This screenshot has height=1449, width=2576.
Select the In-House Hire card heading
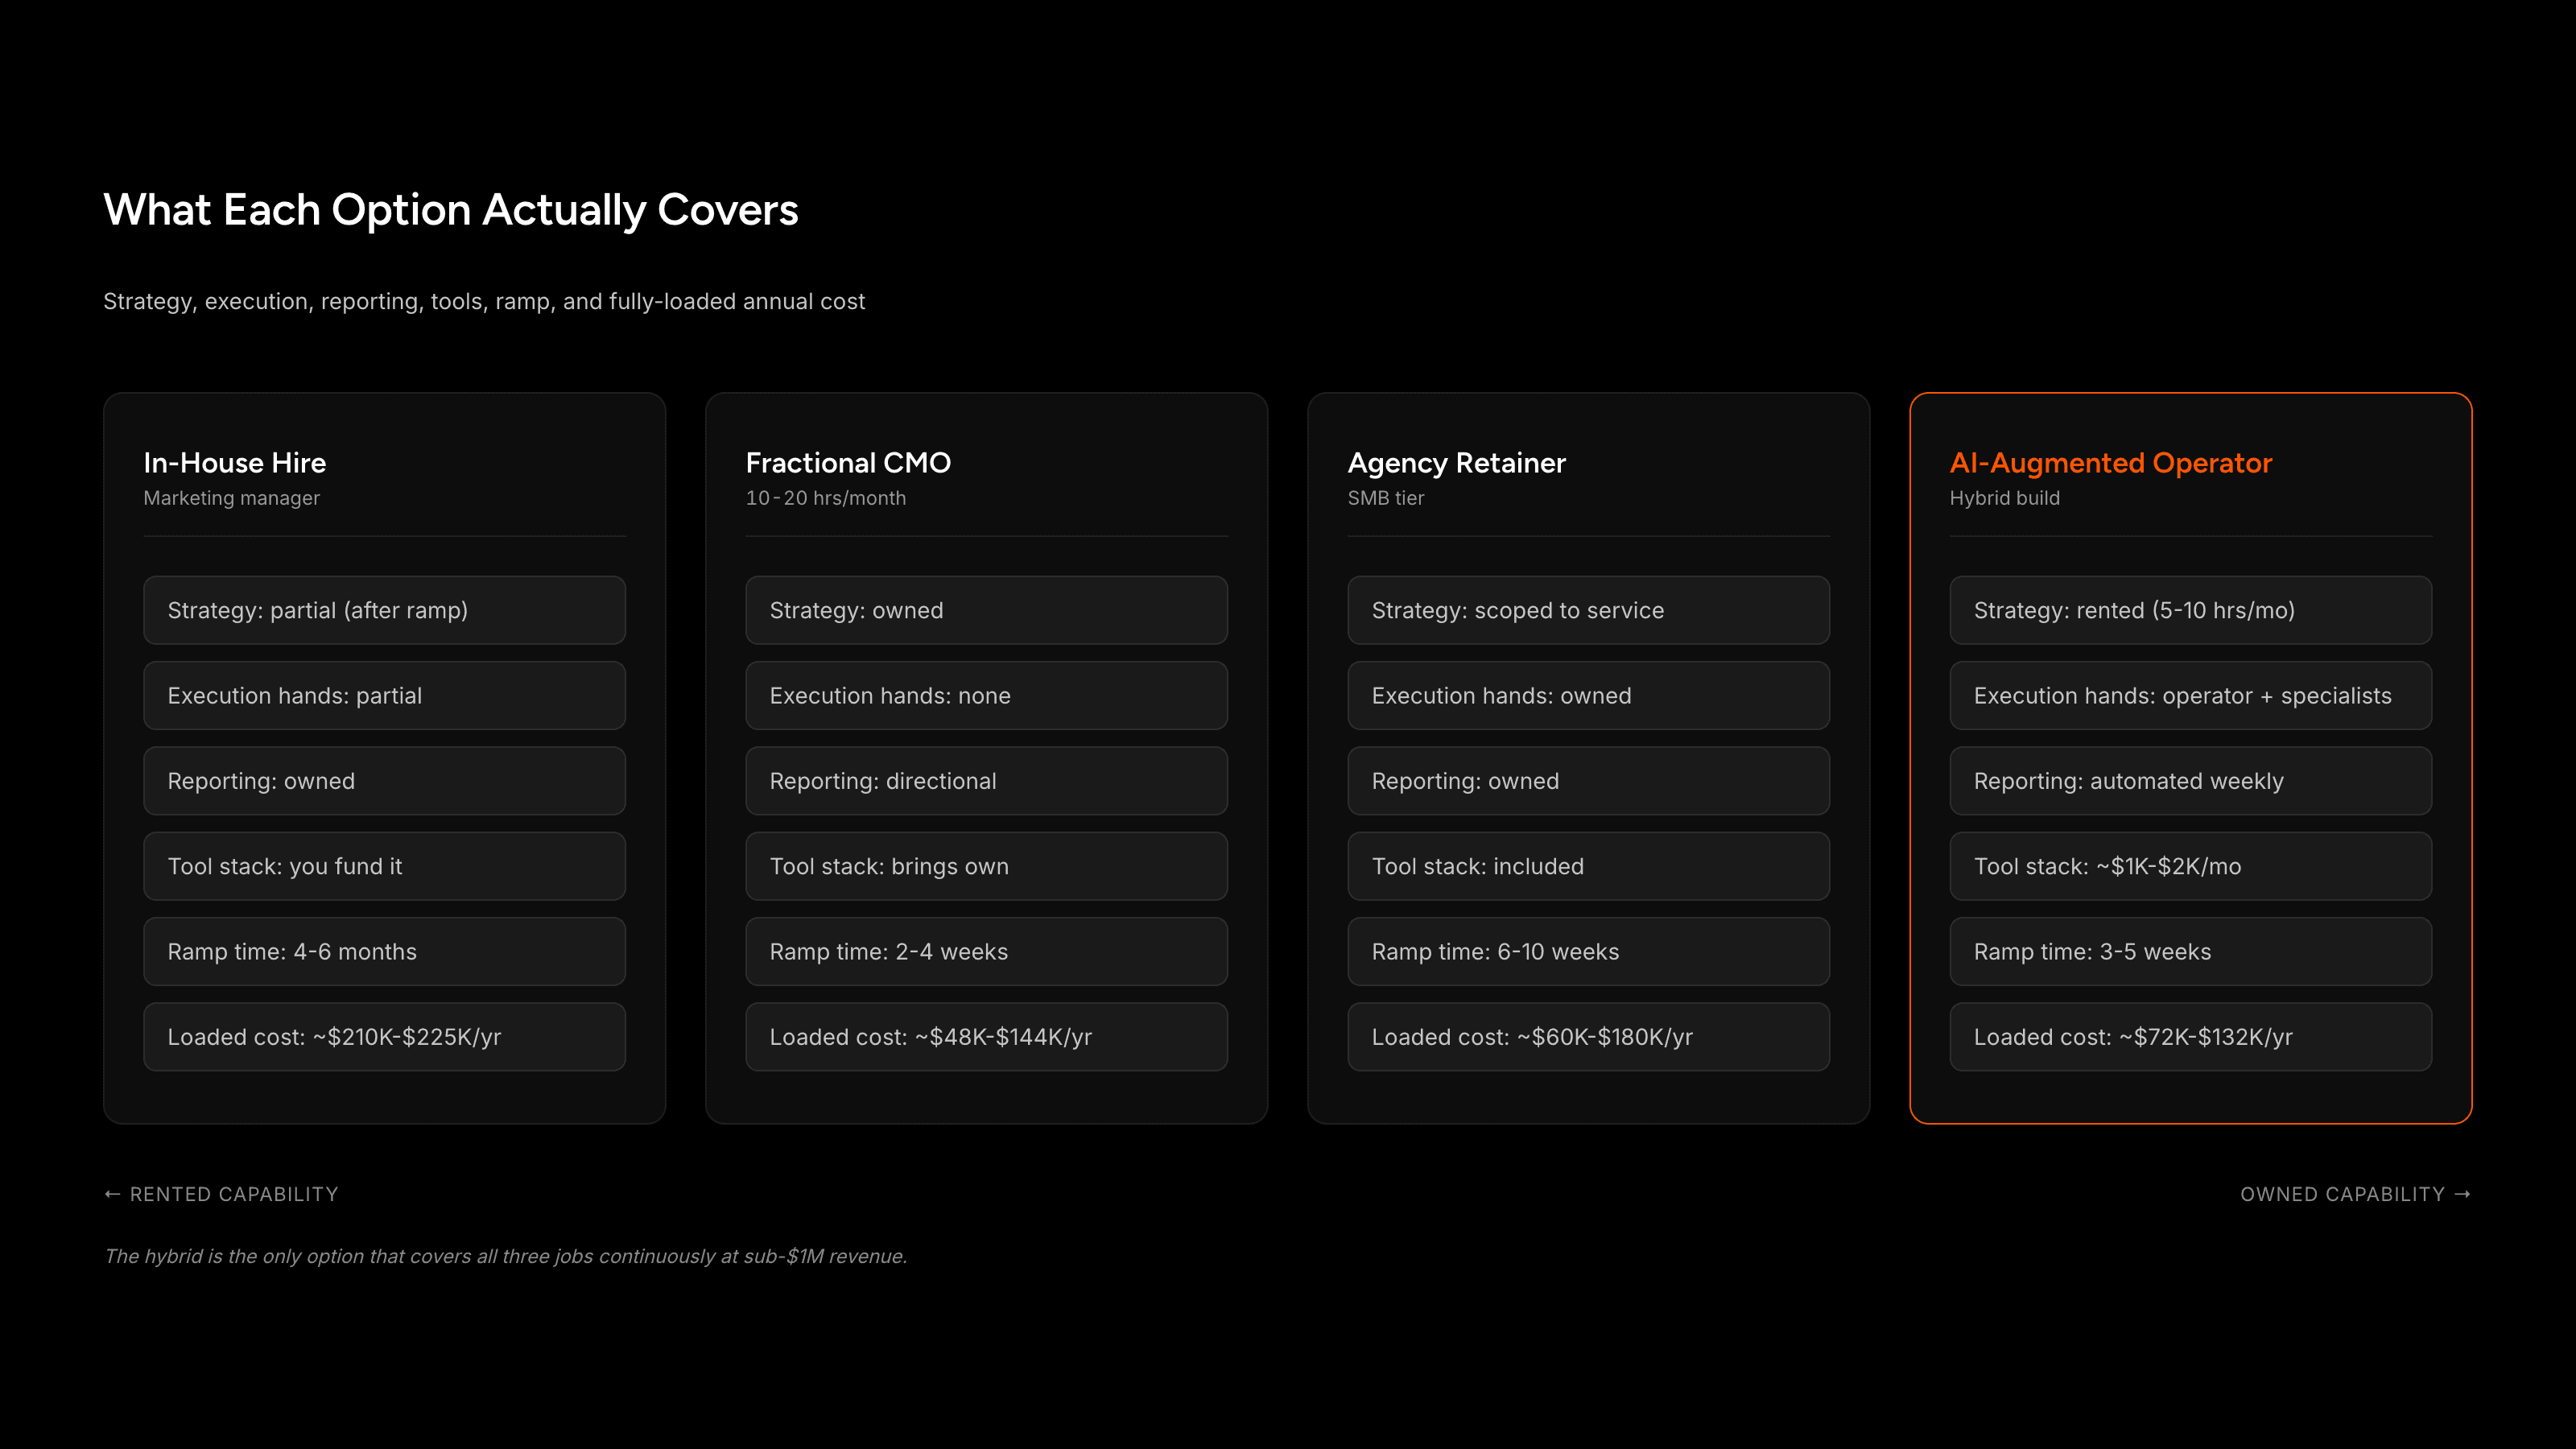pyautogui.click(x=235, y=463)
